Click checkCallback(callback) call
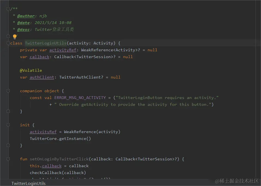This screenshot has width=261, height=186. pyautogui.click(x=58, y=173)
